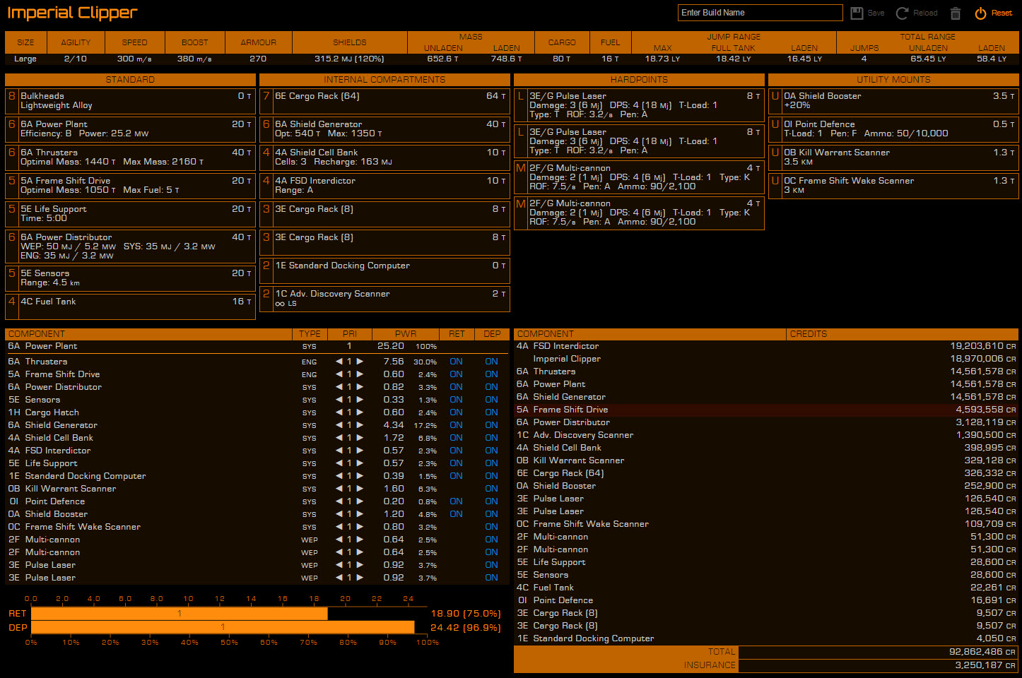Toggle deployed ON for 0C Frame Shift Wake Scanner
Viewport: 1022px width, 678px height.
tap(491, 527)
